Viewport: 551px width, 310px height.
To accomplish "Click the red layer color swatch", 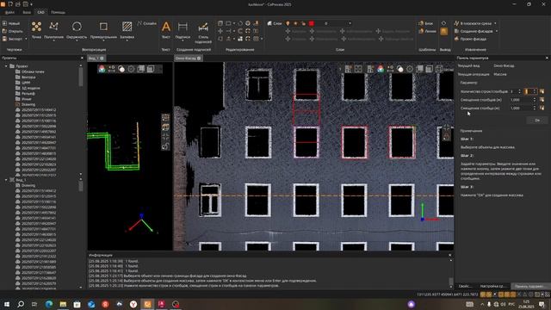I will click(312, 23).
